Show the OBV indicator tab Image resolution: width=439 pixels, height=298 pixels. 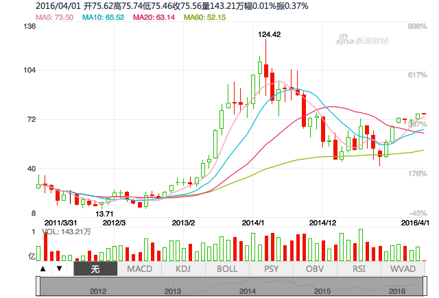316,269
